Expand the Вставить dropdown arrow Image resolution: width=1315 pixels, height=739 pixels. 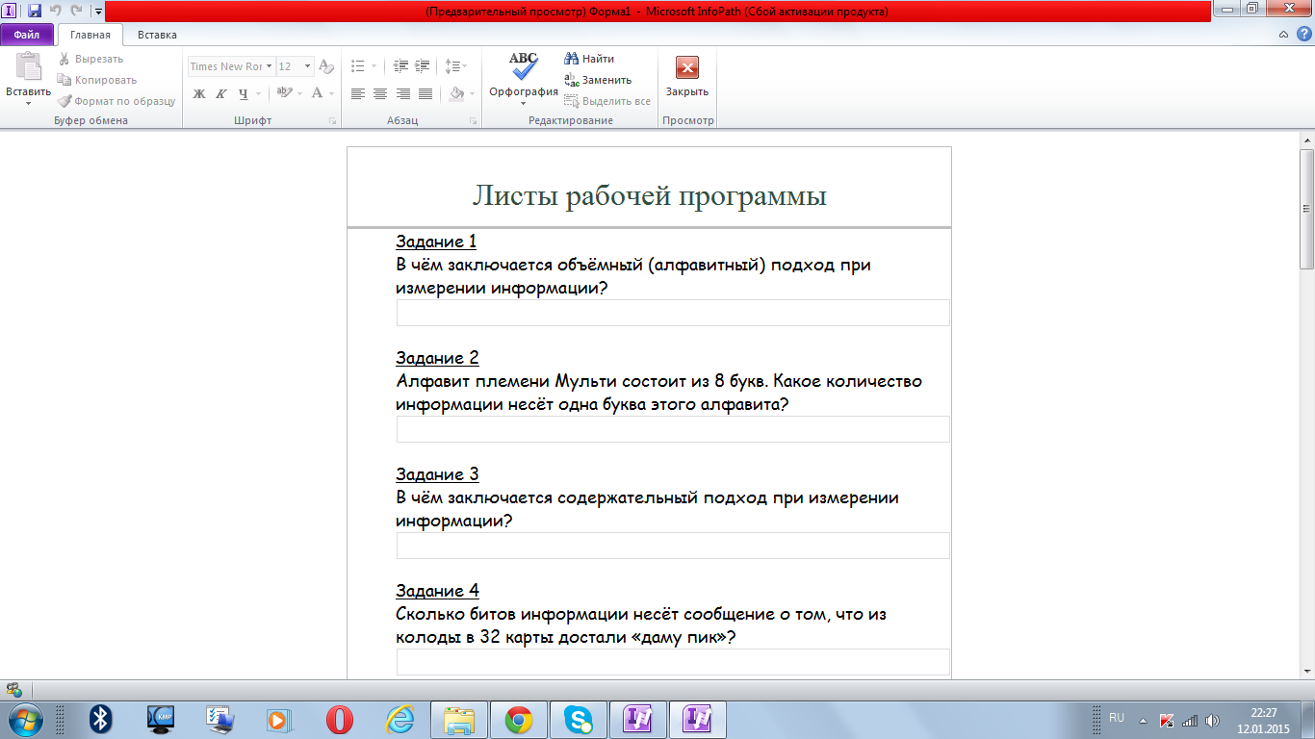coord(28,103)
